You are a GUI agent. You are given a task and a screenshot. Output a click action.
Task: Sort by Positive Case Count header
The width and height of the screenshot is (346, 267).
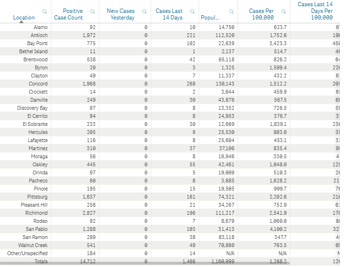click(x=68, y=14)
